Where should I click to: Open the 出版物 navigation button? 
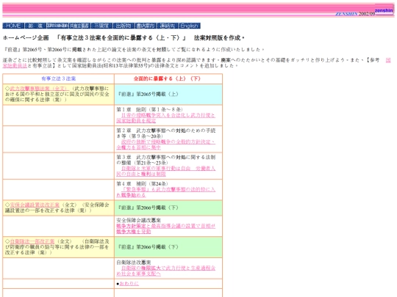point(124,26)
